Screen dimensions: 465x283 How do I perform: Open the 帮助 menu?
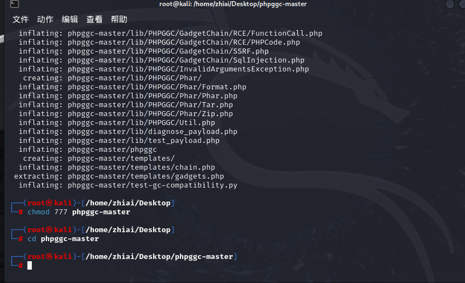(119, 20)
